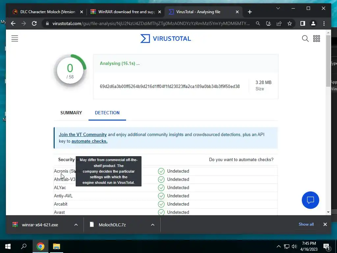Close the WinRAR download tab

pos(160,12)
